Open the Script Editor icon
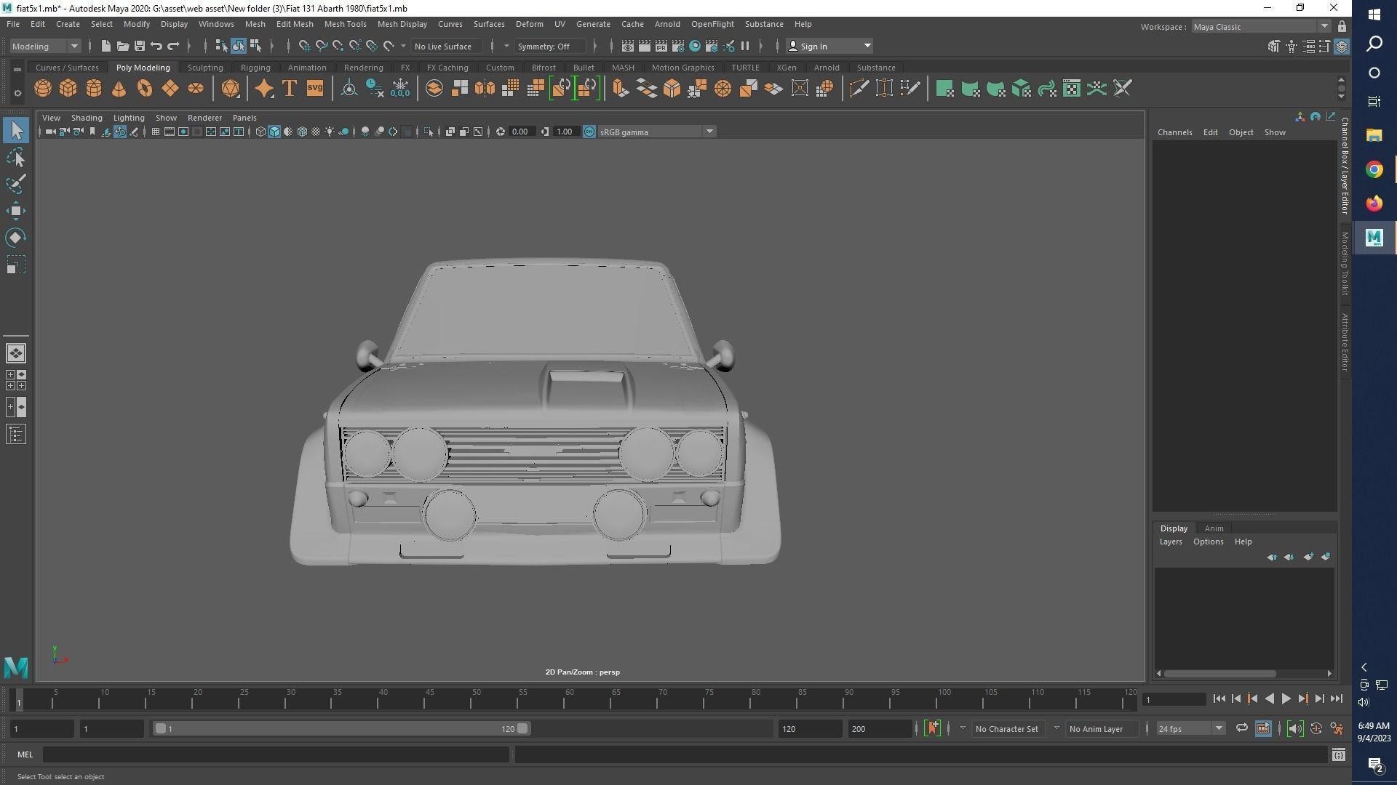1397x785 pixels. coord(1338,755)
